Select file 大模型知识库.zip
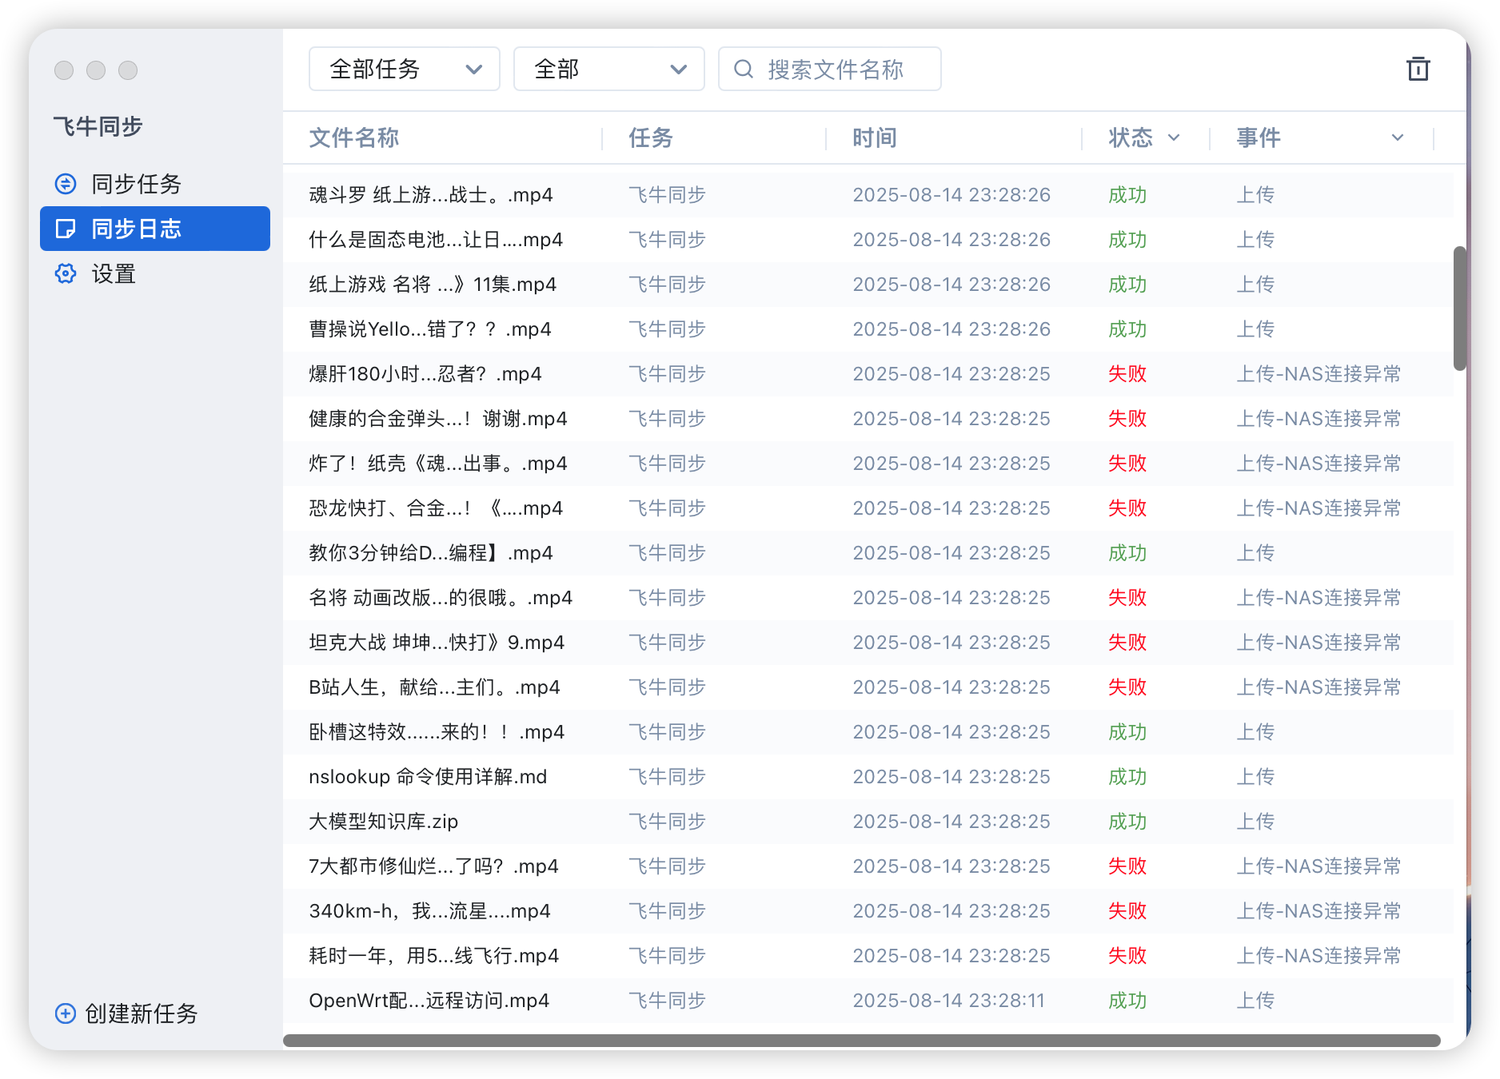This screenshot has height=1079, width=1500. tap(384, 822)
